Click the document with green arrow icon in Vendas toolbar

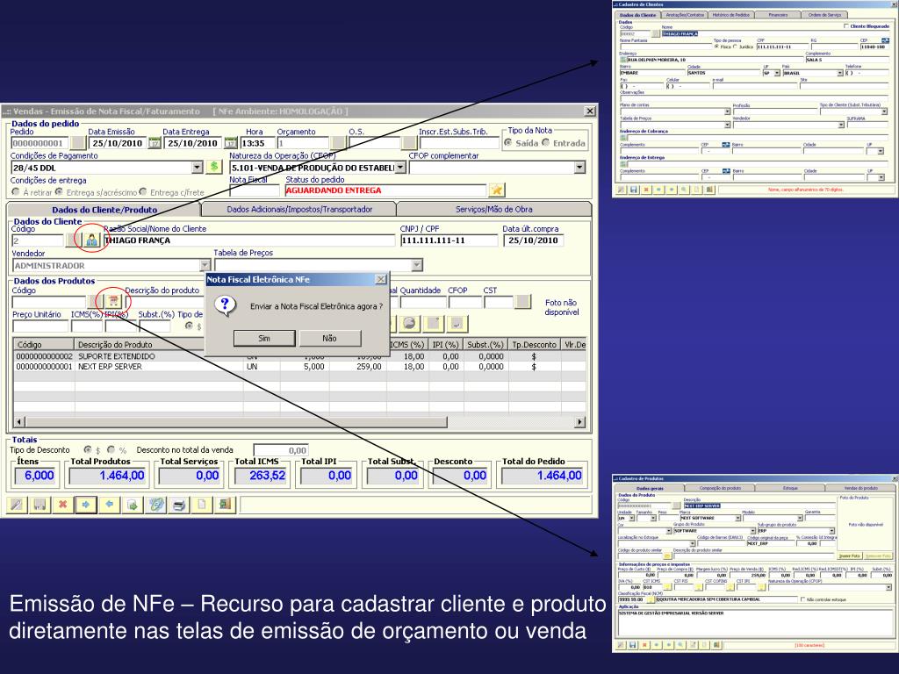point(133,505)
